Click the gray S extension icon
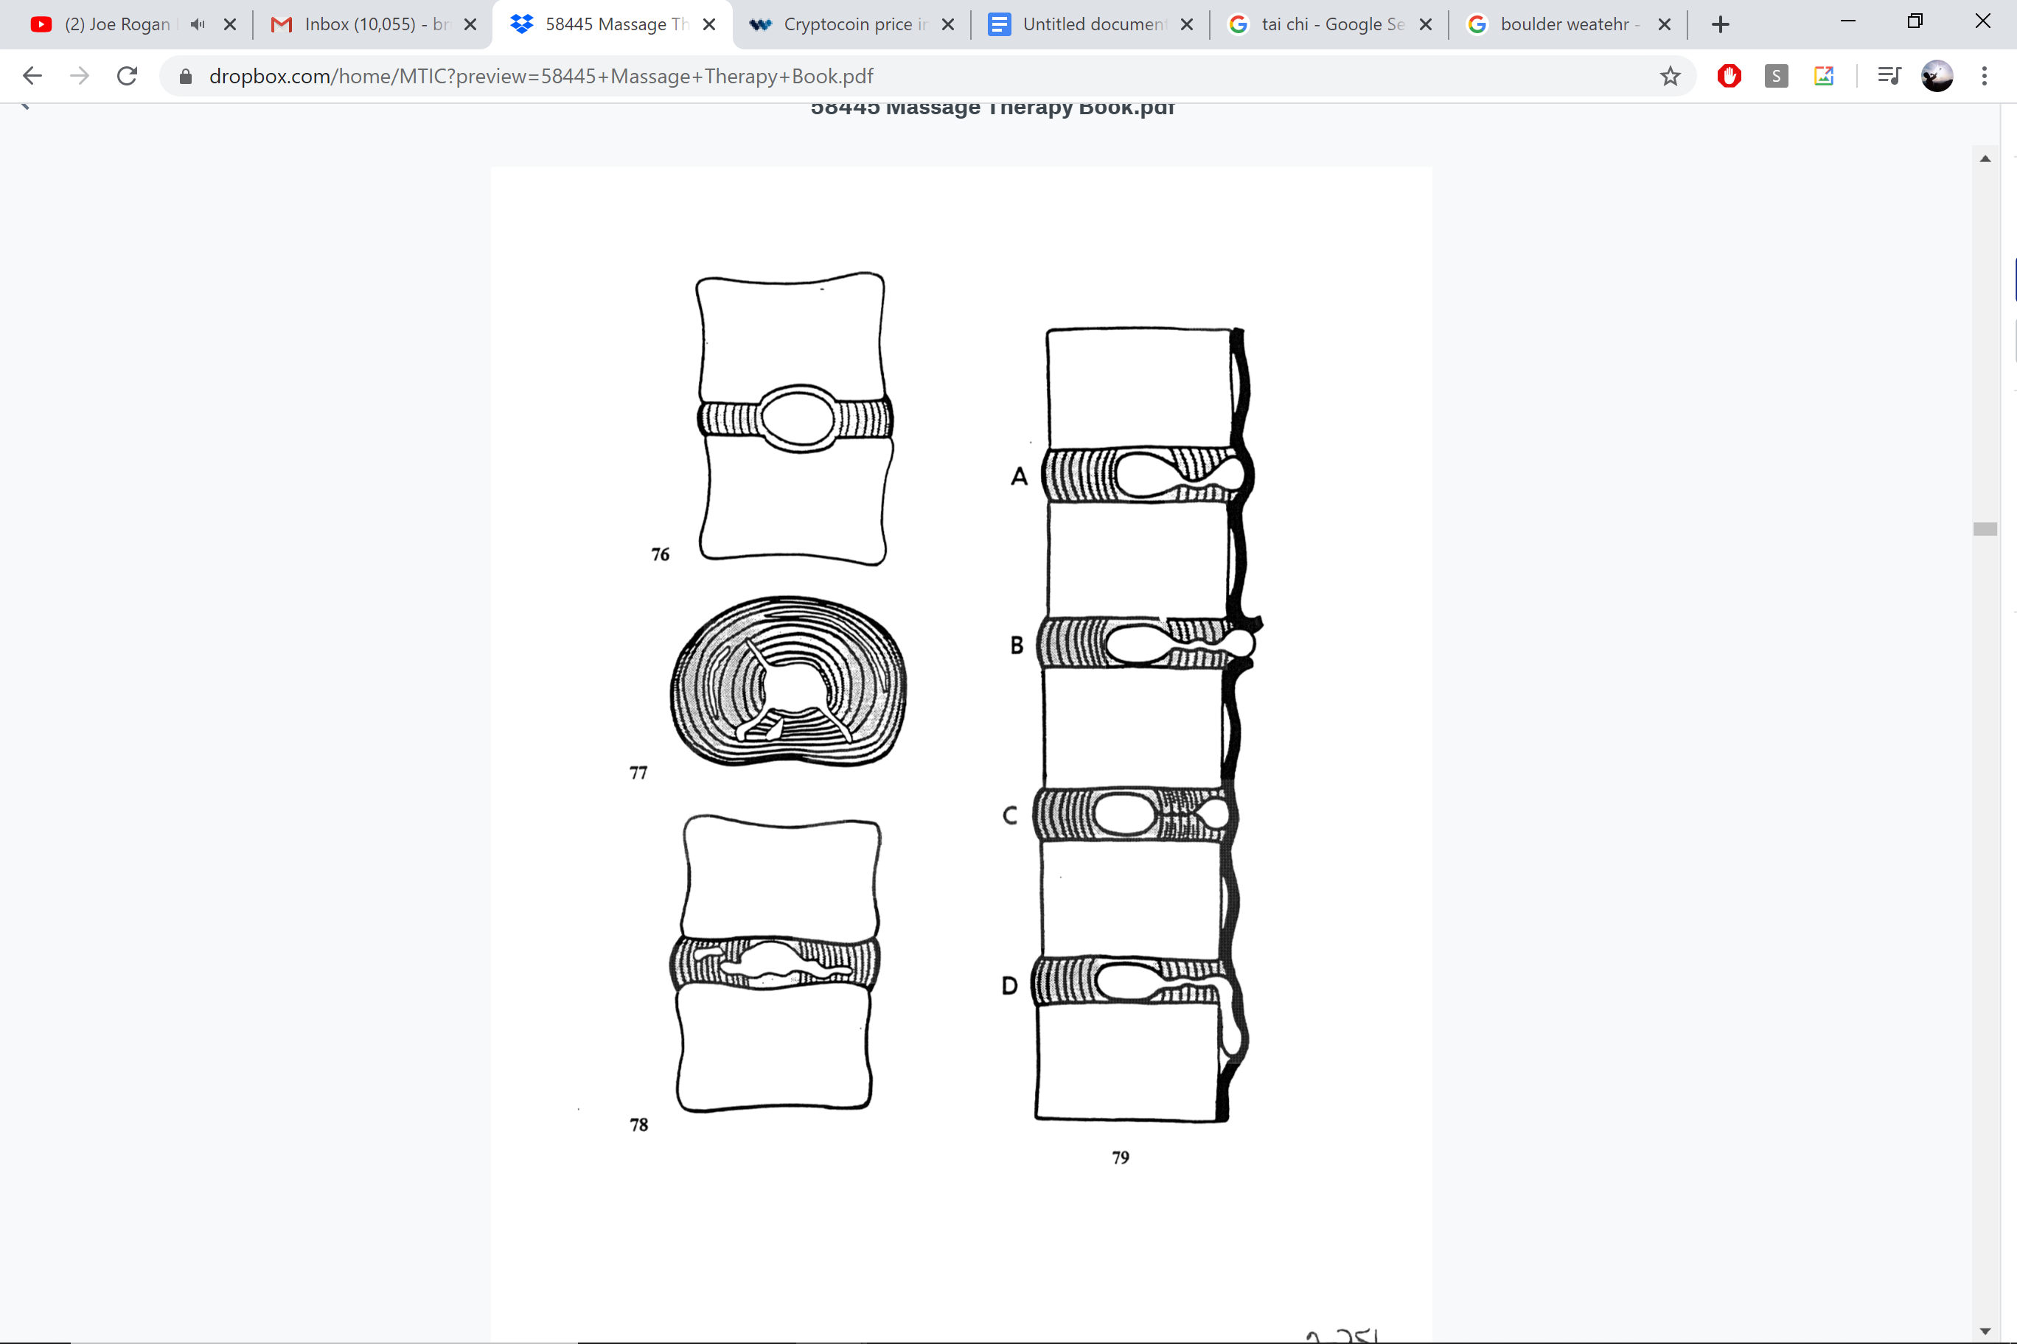Viewport: 2017px width, 1344px height. (x=1776, y=77)
